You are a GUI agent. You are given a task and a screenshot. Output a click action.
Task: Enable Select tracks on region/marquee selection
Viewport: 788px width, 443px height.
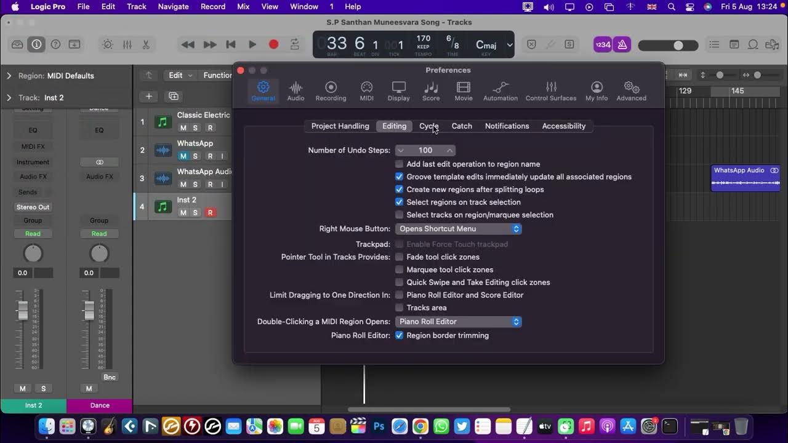coord(399,215)
